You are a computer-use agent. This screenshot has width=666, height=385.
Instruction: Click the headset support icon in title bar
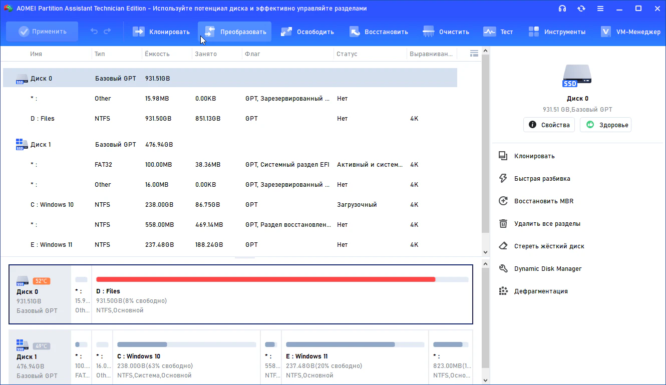562,9
